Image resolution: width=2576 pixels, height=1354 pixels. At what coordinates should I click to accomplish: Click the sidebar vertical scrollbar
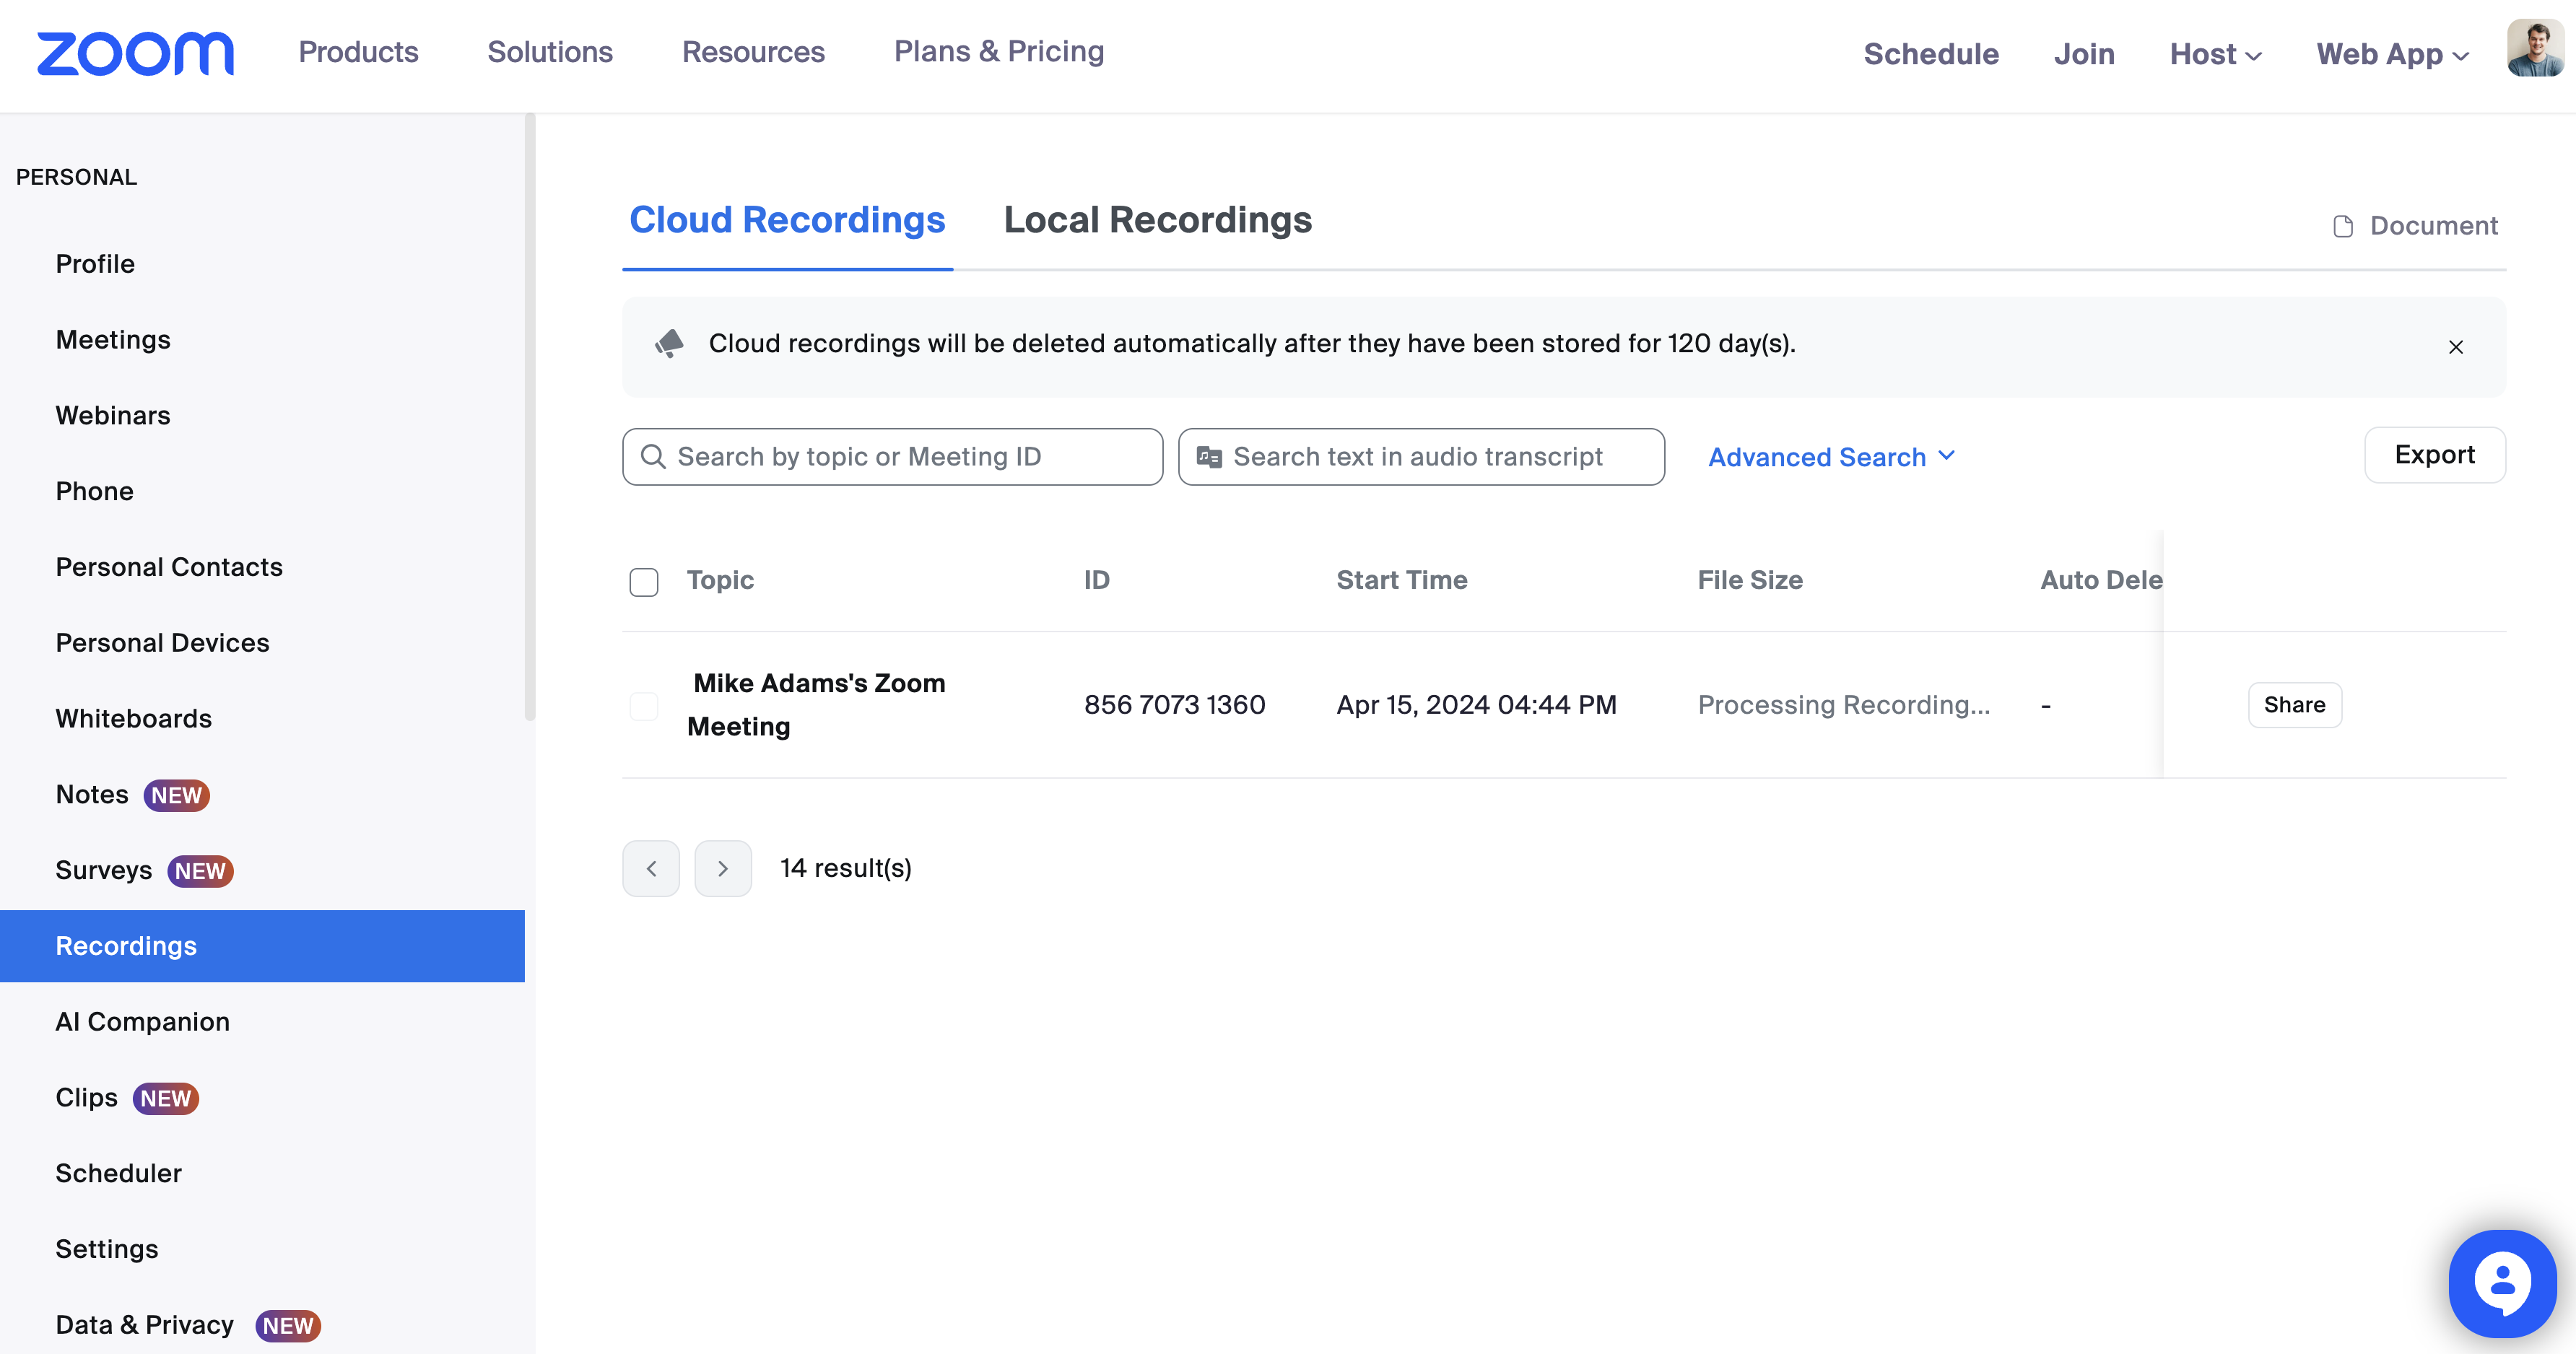coord(530,417)
